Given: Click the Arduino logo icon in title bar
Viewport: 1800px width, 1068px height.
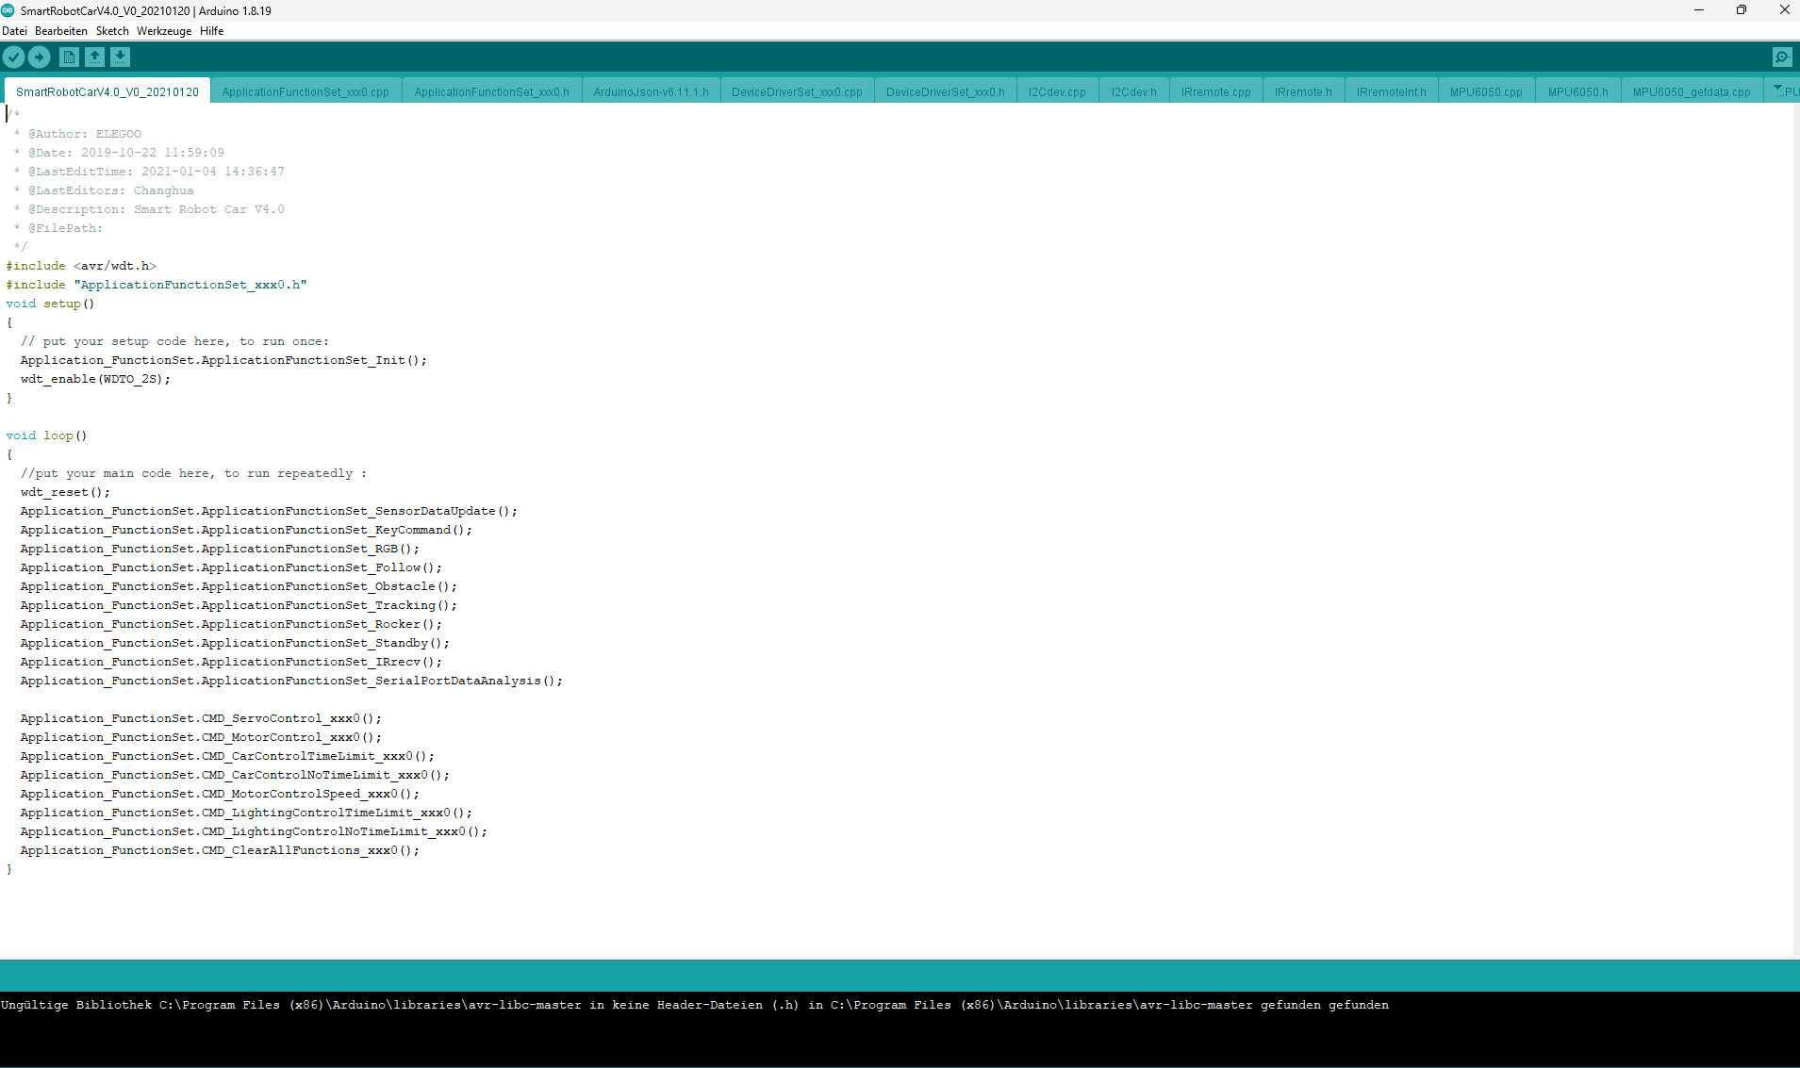Looking at the screenshot, I should (x=8, y=10).
